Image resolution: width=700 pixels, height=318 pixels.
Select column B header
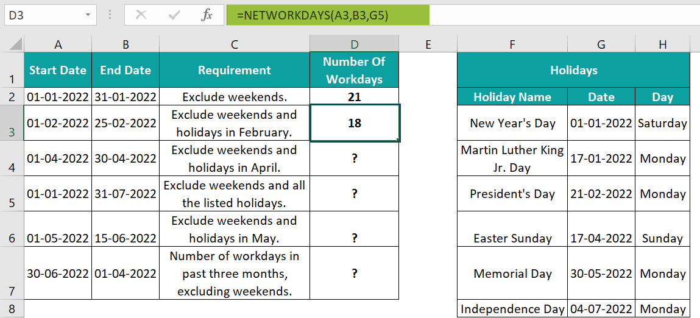click(126, 44)
